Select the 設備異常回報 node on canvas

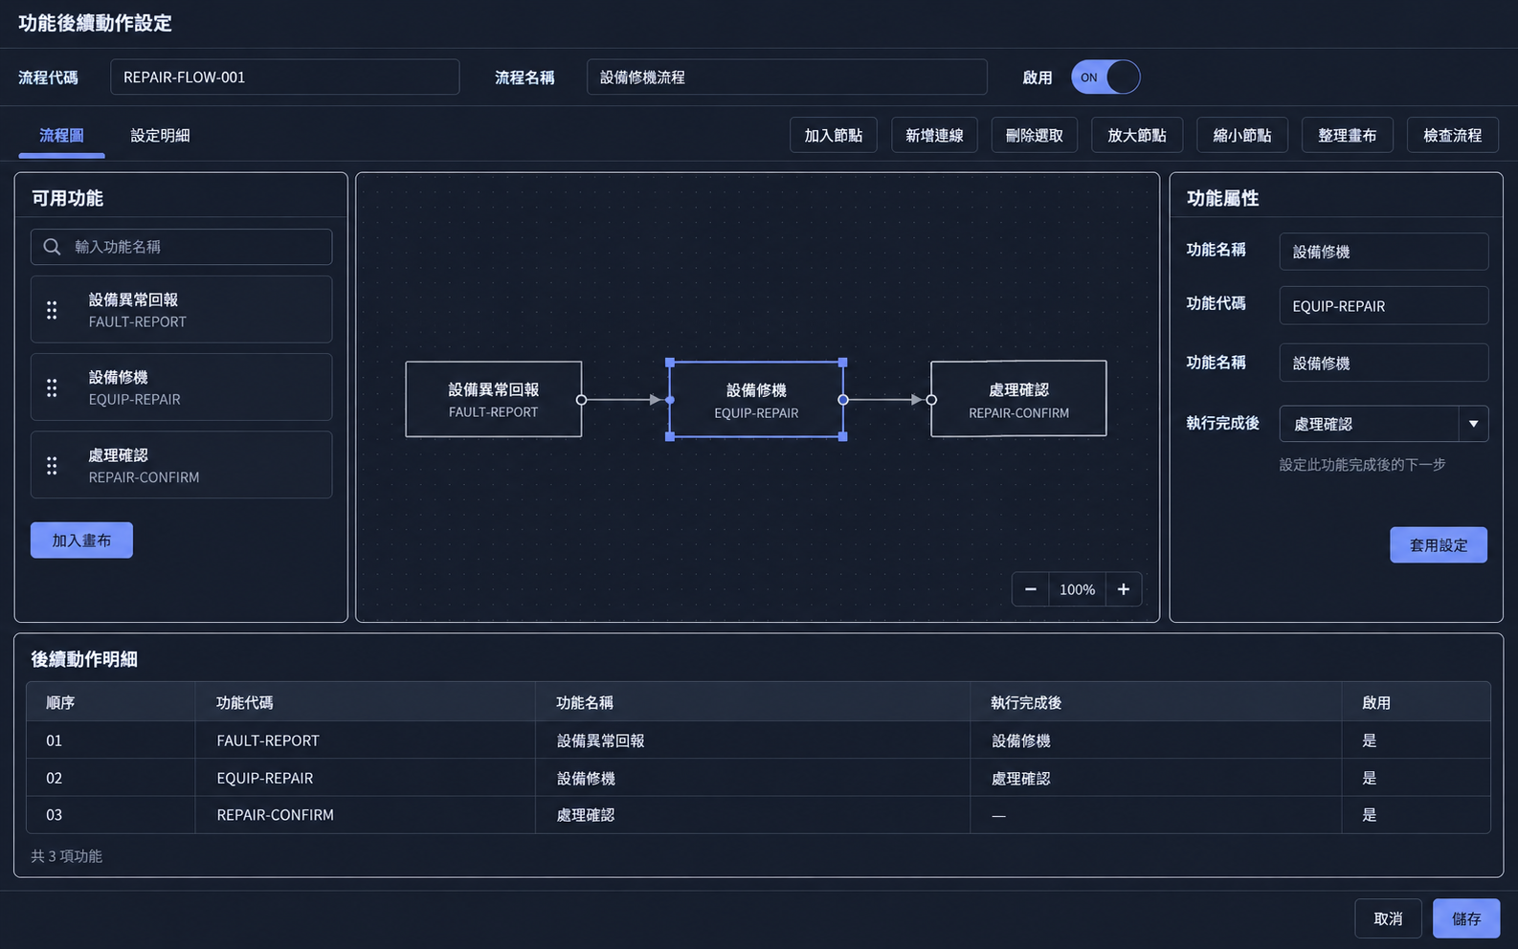click(494, 400)
